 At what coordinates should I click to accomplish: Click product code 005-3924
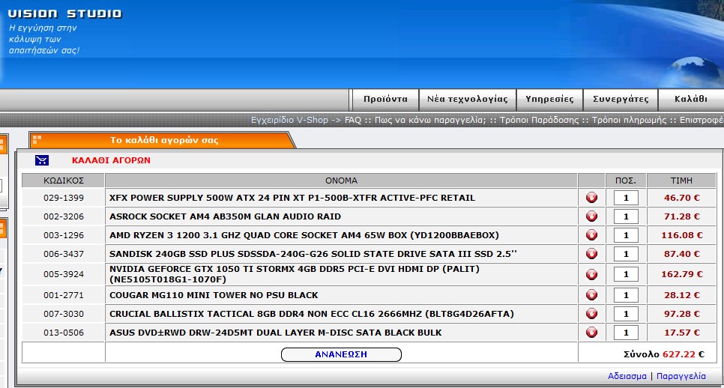pos(64,274)
